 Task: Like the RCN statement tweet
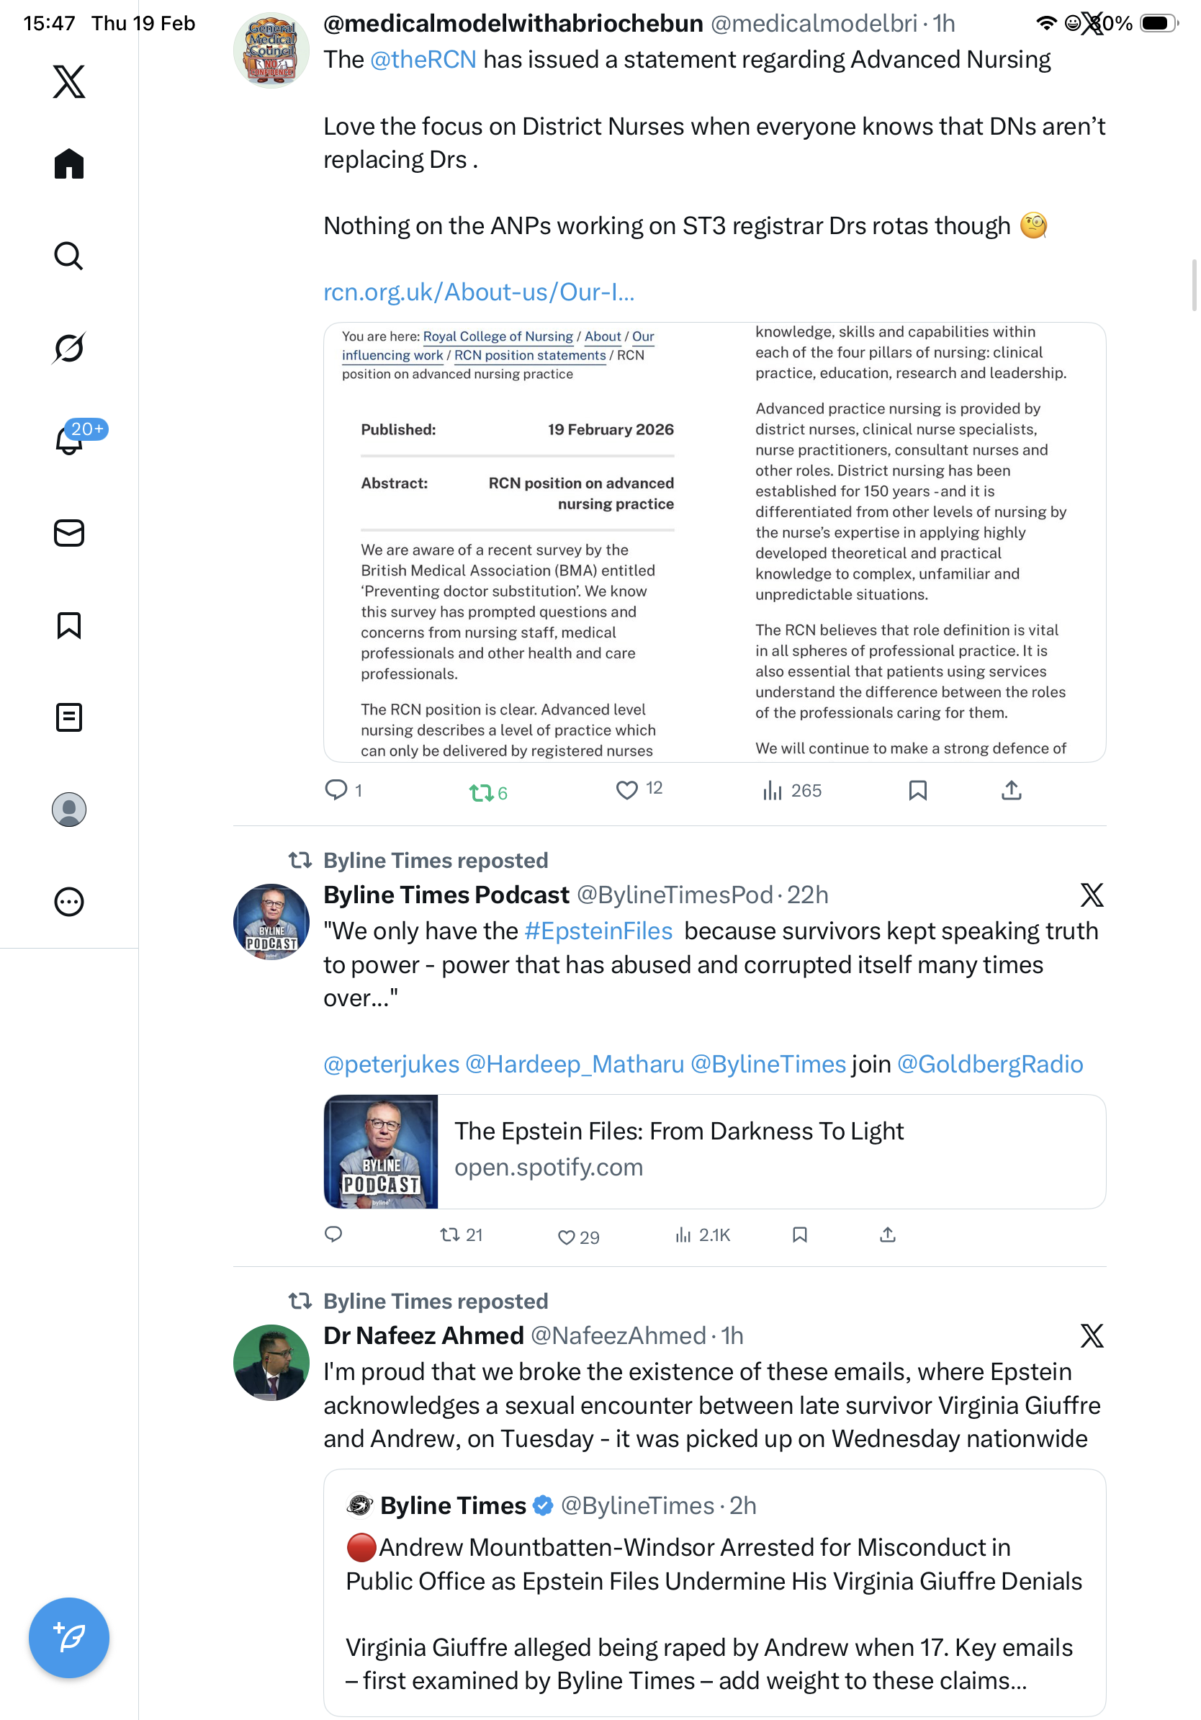tap(638, 789)
